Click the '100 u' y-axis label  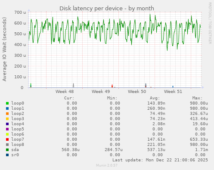click(20, 77)
